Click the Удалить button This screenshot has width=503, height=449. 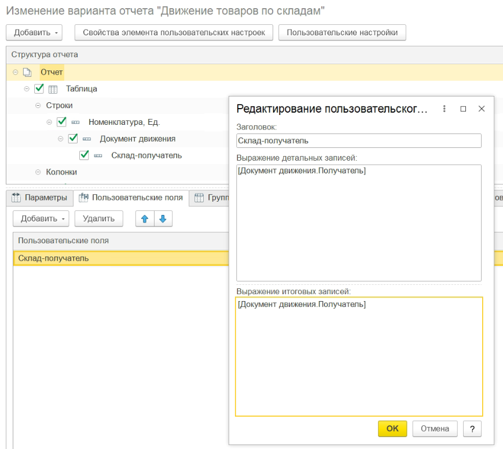99,219
